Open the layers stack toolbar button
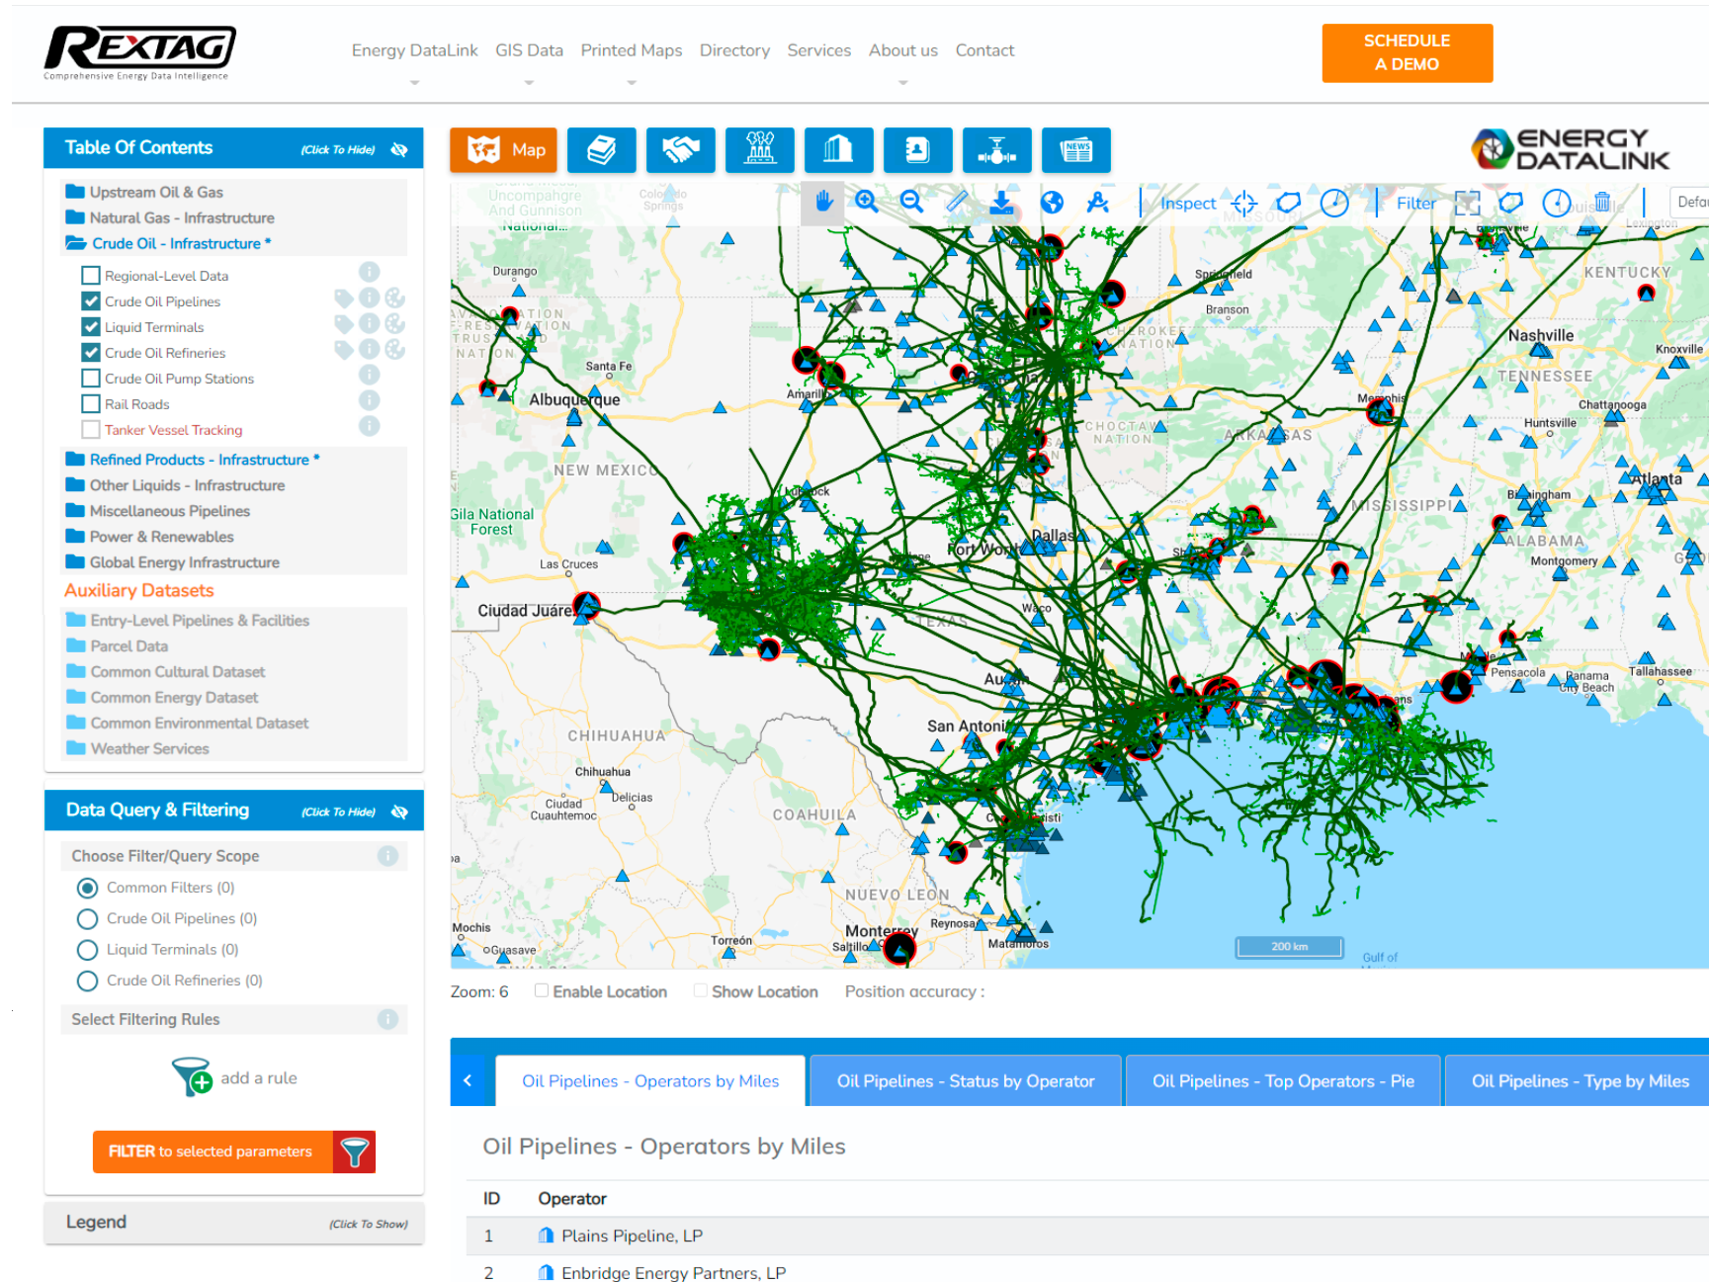The width and height of the screenshot is (1709, 1282). pos(602,150)
